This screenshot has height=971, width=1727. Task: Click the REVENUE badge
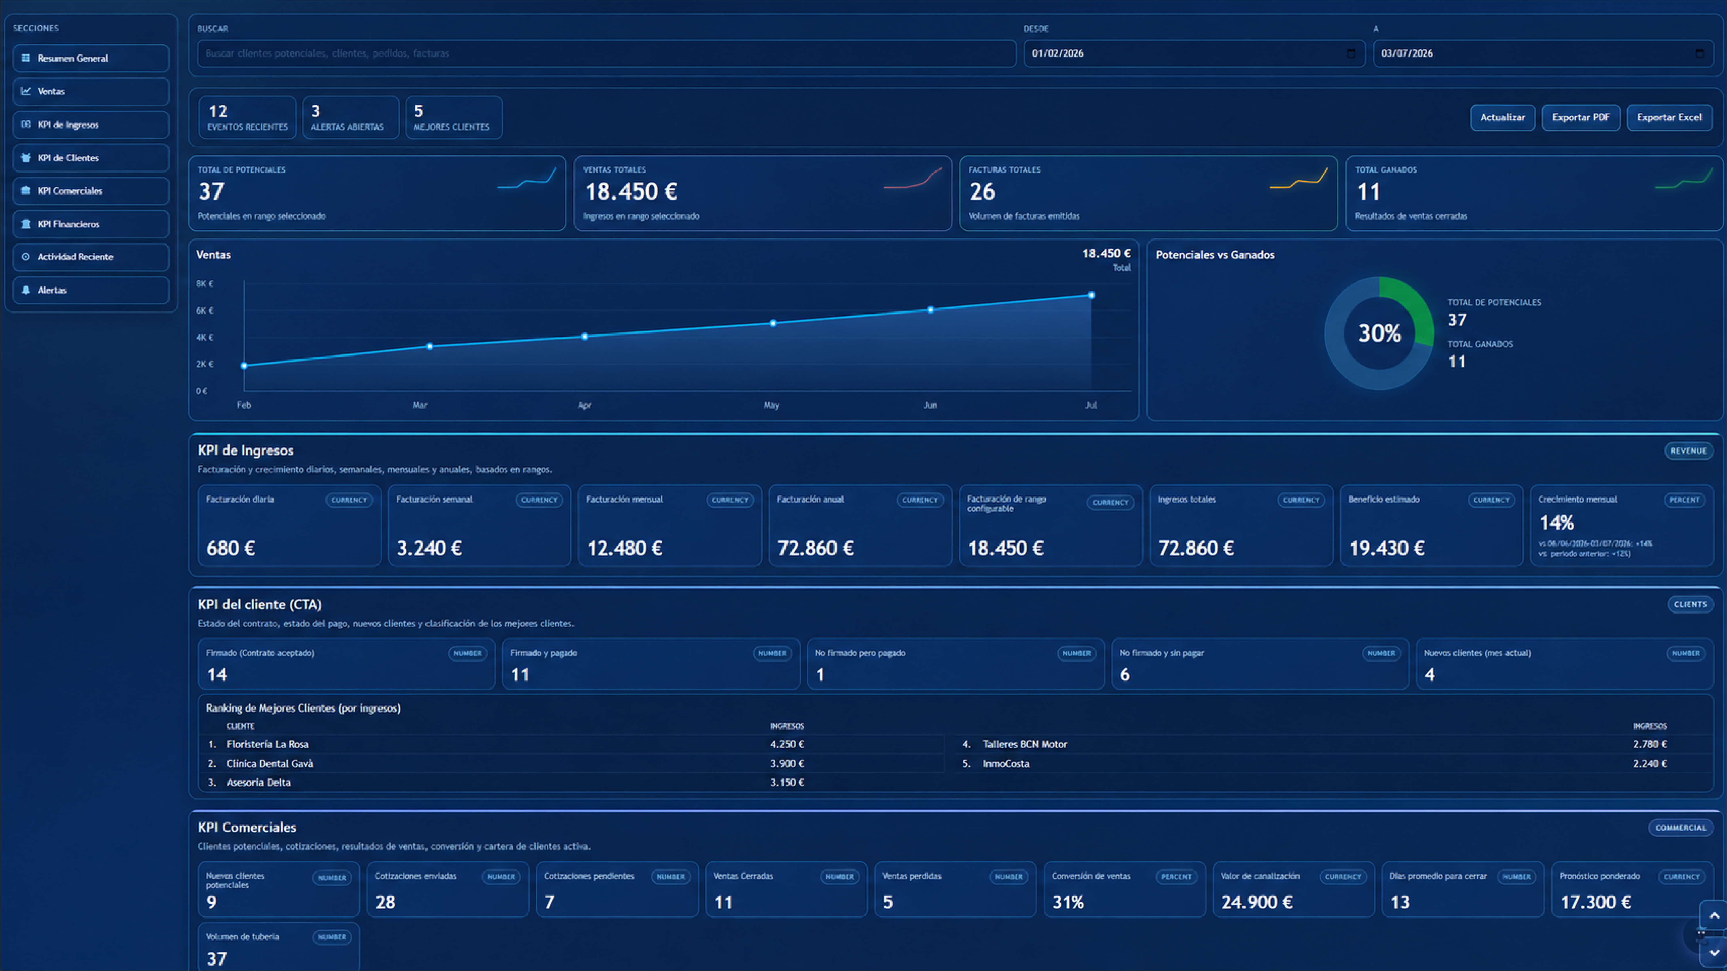tap(1688, 451)
